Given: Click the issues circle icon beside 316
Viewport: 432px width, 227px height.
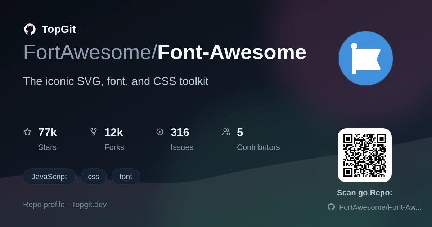Looking at the screenshot, I should (x=160, y=132).
